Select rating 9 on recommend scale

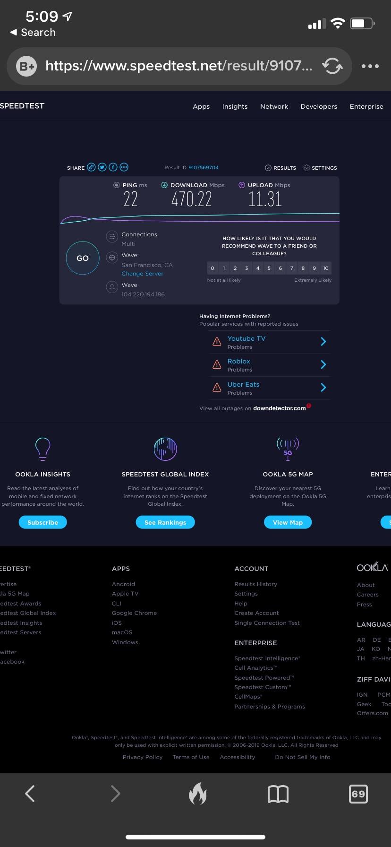(314, 268)
